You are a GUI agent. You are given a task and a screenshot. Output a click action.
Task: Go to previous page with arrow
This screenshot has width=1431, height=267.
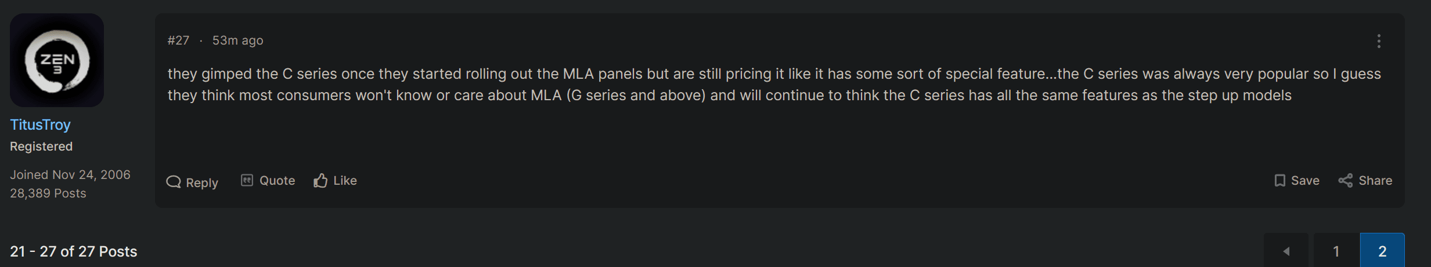[x=1286, y=251]
